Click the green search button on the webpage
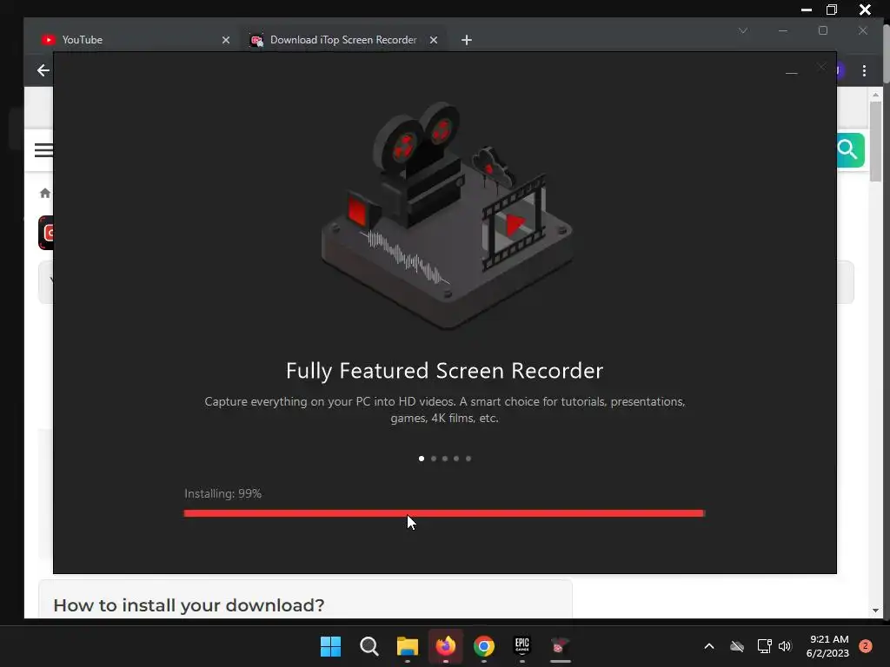Image resolution: width=890 pixels, height=667 pixels. [x=850, y=150]
